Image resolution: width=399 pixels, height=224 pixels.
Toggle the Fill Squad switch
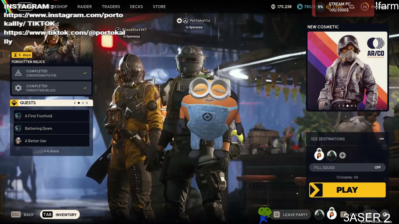(347, 167)
